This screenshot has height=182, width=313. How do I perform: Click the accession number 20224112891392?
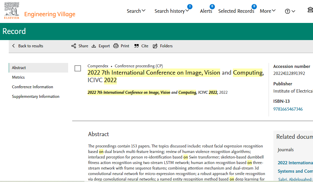pyautogui.click(x=289, y=73)
